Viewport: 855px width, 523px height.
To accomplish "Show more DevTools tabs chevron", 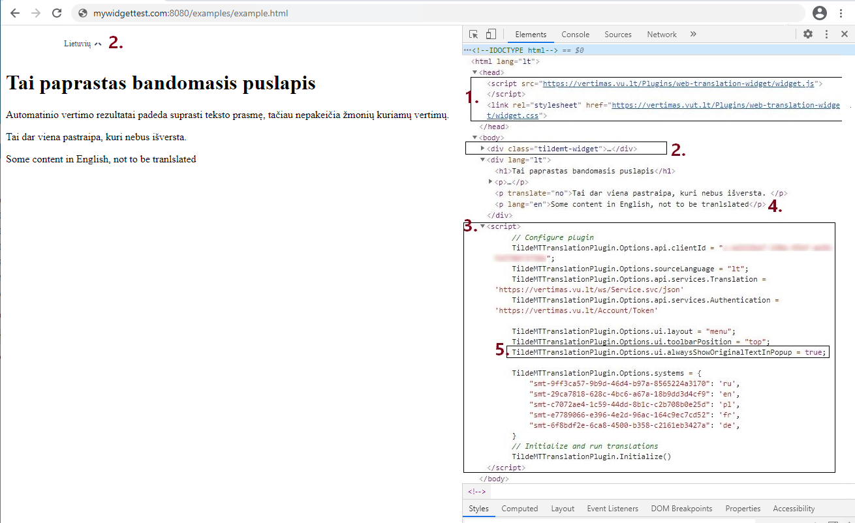I will 693,35.
